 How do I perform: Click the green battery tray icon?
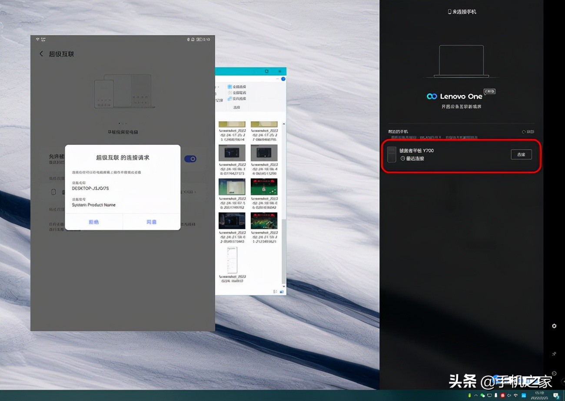469,395
